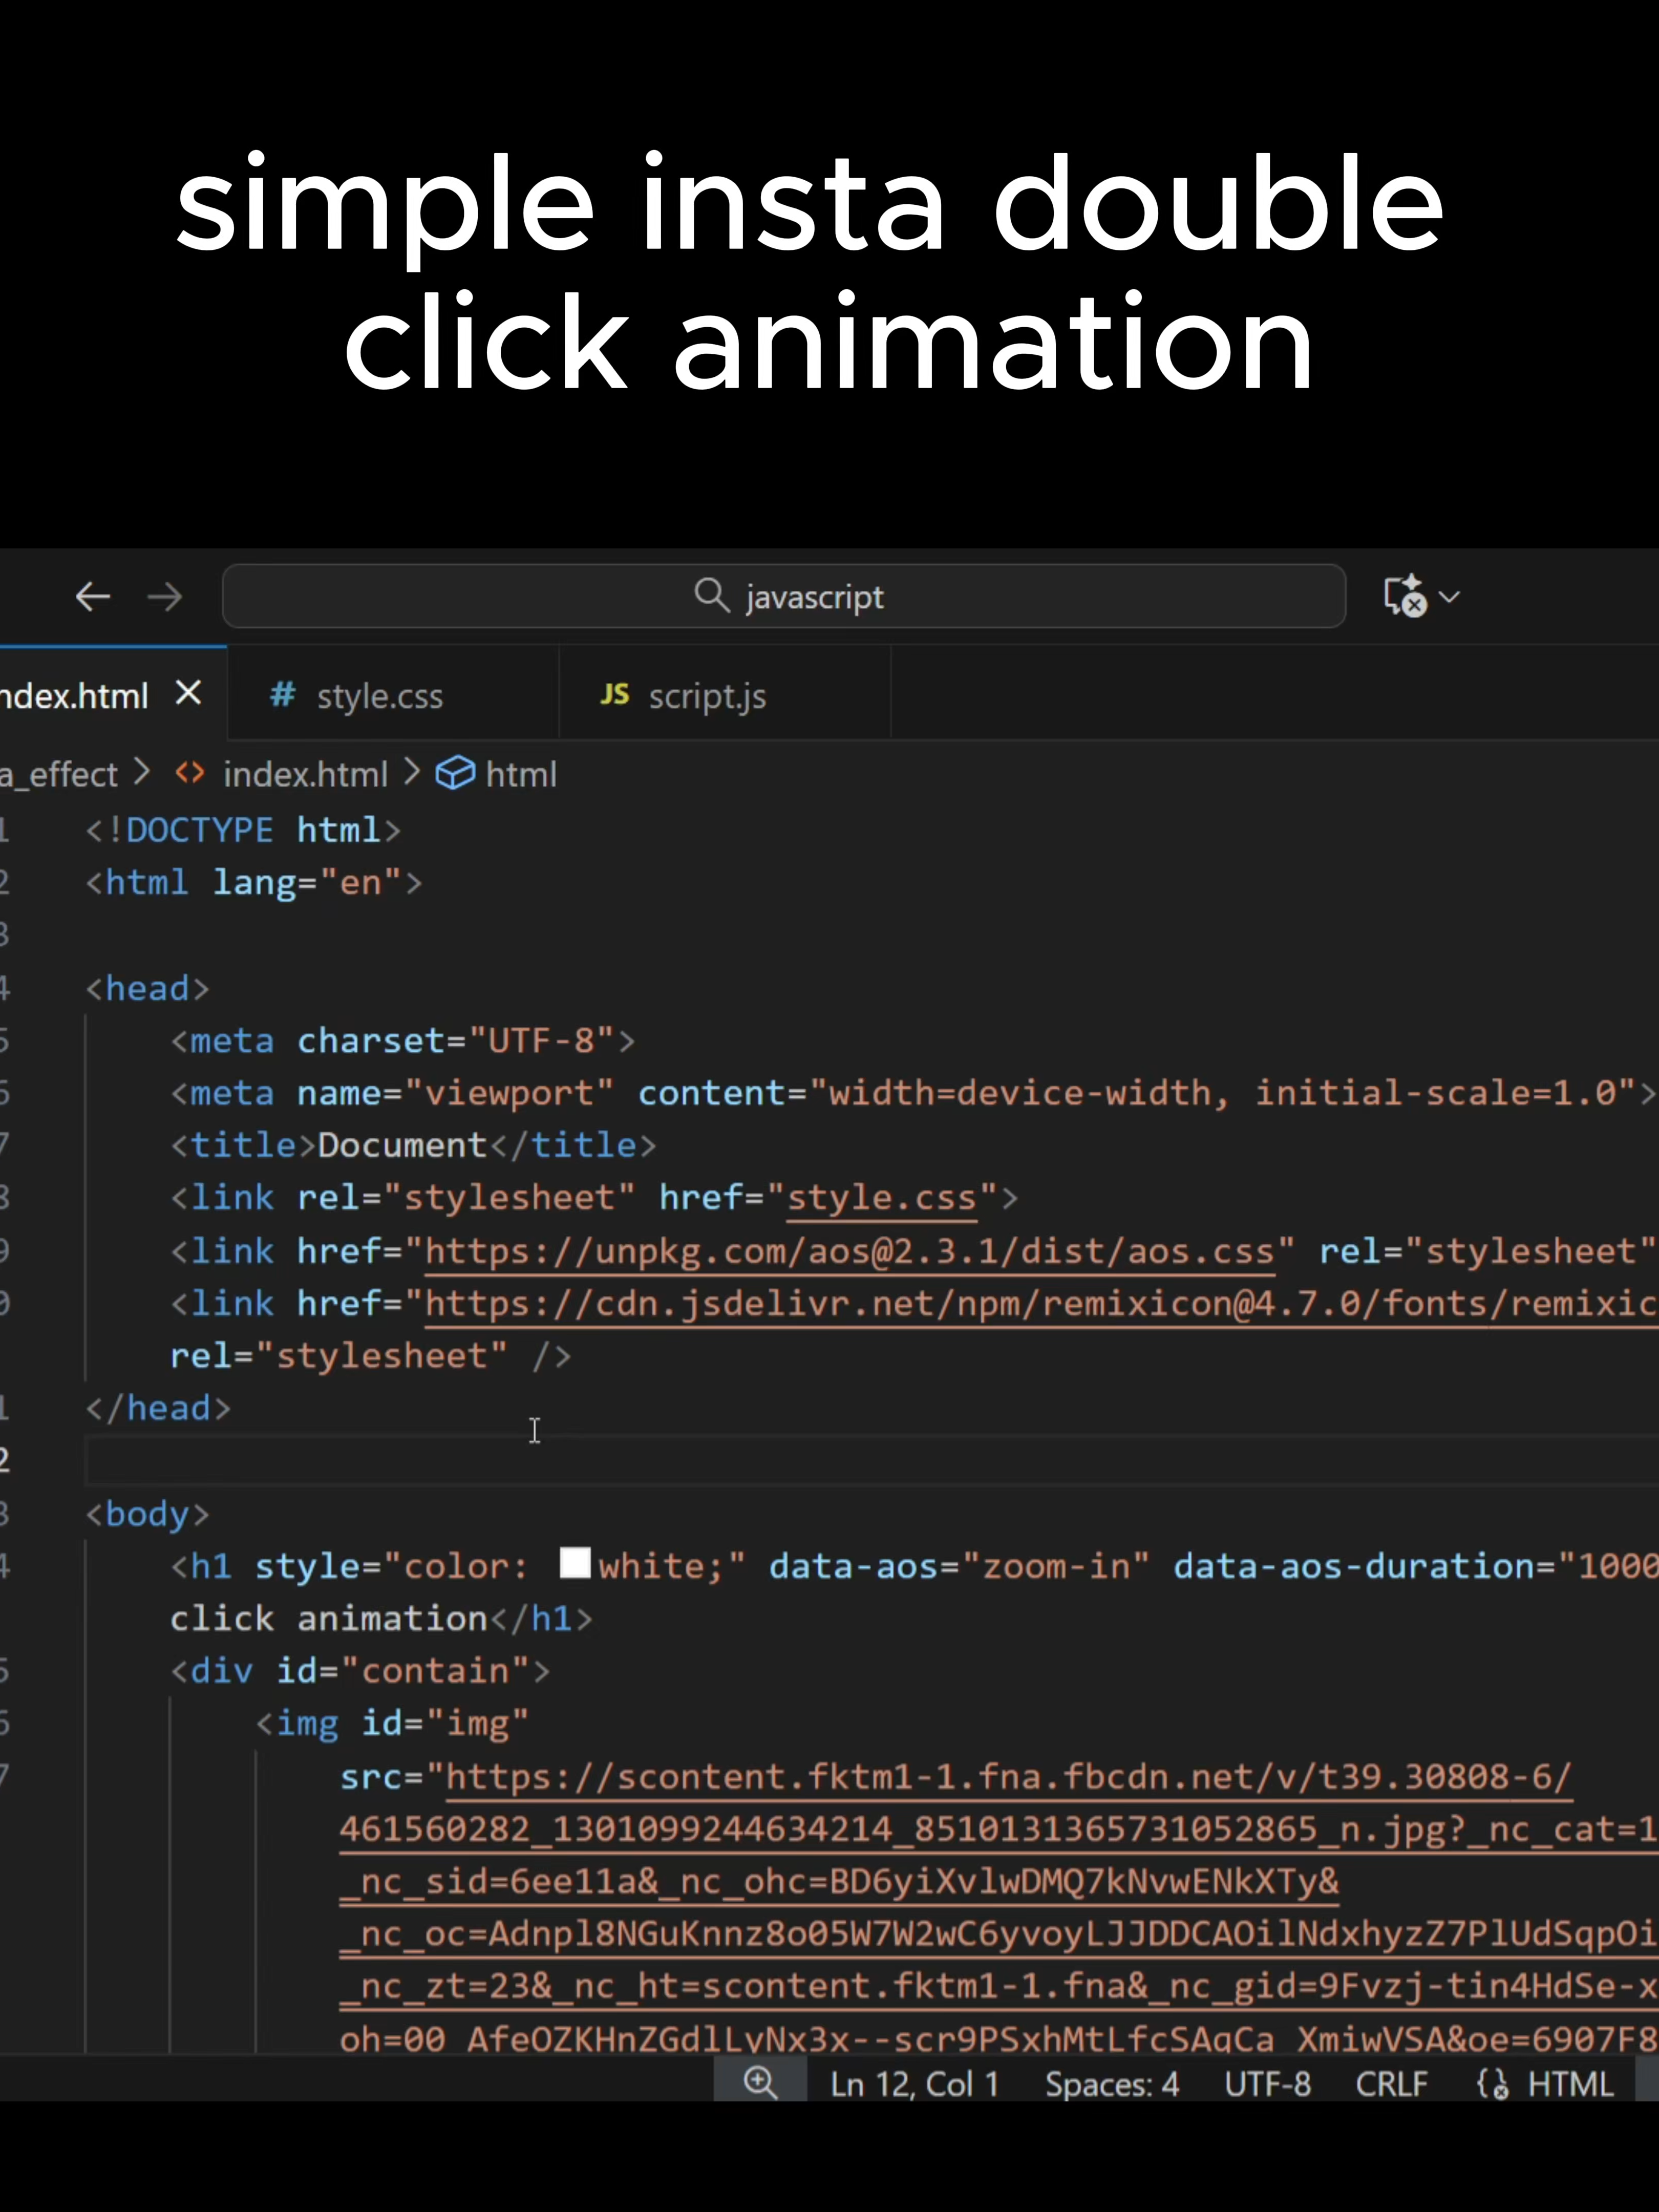The width and height of the screenshot is (1659, 2212).
Task: Change the CRLF end of line sequence
Action: [x=1391, y=2084]
